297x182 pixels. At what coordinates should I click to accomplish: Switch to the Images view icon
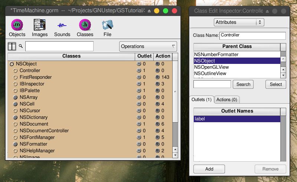[x=40, y=25]
